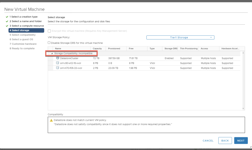Collapse the Storage Compatibility: Incompatible group

tap(52, 53)
